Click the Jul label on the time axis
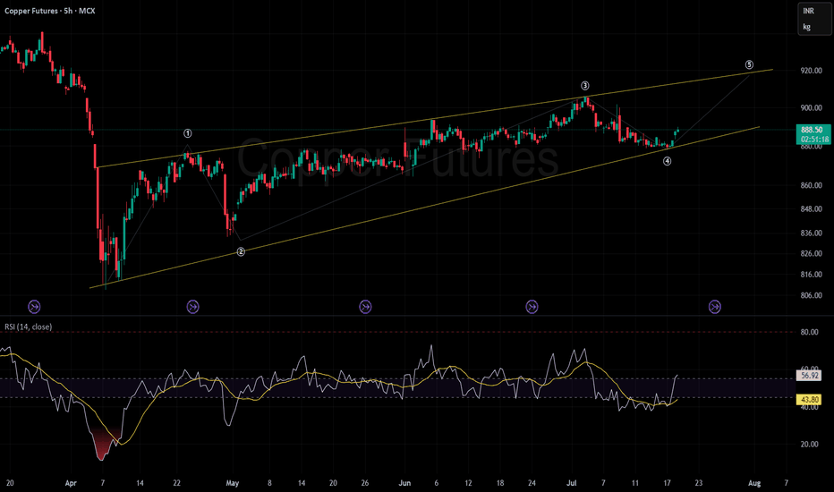This screenshot has height=492, width=834. tap(572, 483)
